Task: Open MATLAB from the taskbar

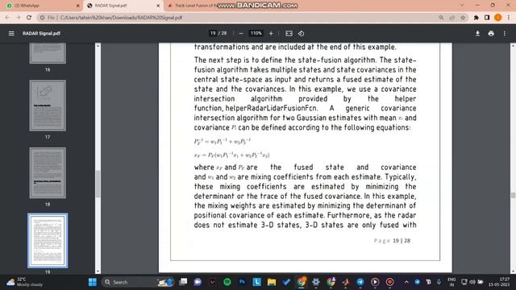Action: tap(346, 282)
